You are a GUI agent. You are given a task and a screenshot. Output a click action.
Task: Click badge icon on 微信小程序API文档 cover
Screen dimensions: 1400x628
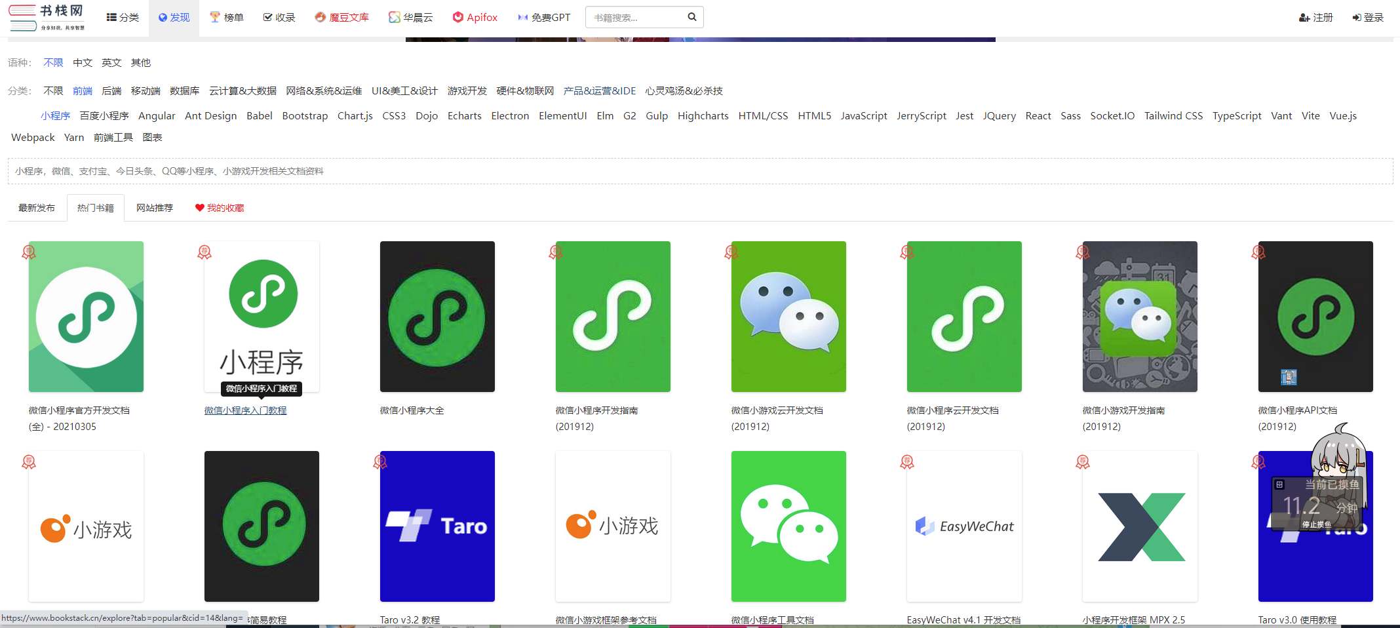pyautogui.click(x=1258, y=252)
